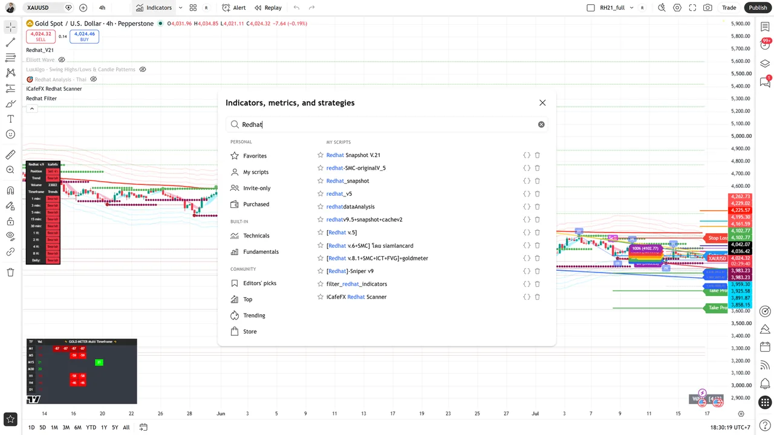Favorite the Redhat Snapshot V.21 script
This screenshot has width=774, height=435.
[320, 155]
